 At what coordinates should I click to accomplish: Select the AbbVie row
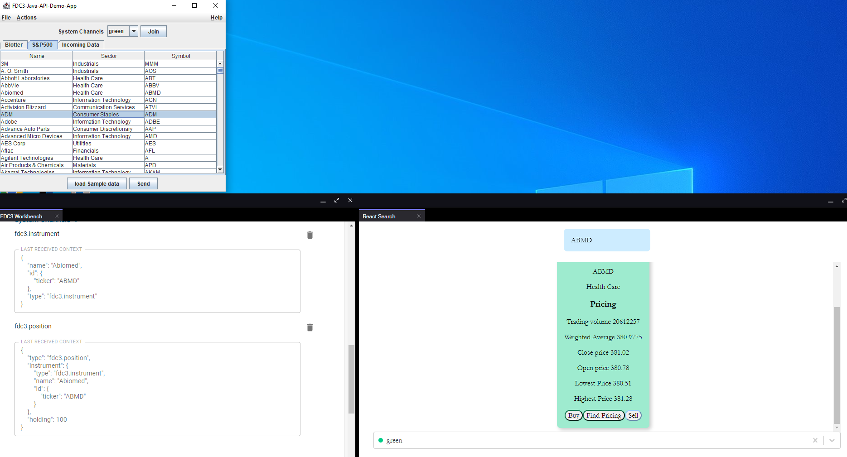tap(108, 86)
